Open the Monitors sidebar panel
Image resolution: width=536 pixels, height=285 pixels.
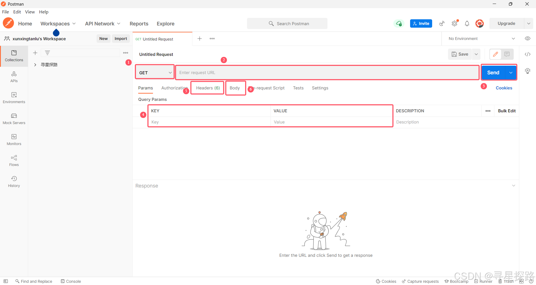coord(14,140)
